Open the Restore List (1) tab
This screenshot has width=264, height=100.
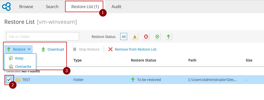click(x=85, y=7)
